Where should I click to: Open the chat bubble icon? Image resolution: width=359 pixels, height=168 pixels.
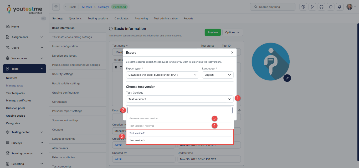(330, 7)
